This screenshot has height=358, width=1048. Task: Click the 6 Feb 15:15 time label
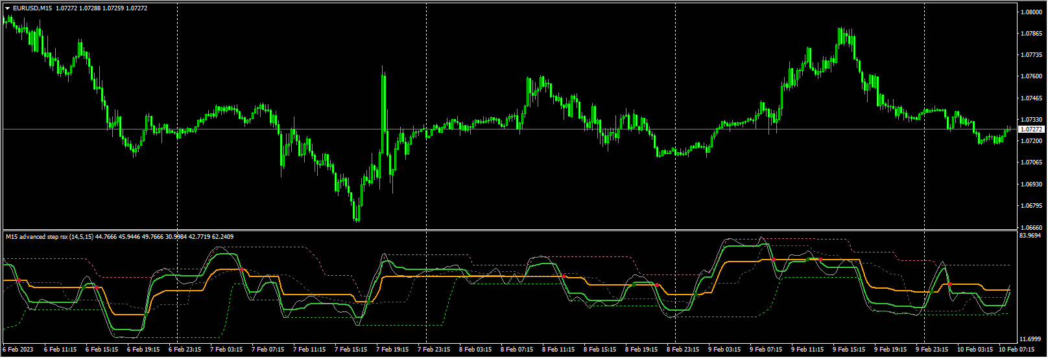click(x=102, y=350)
